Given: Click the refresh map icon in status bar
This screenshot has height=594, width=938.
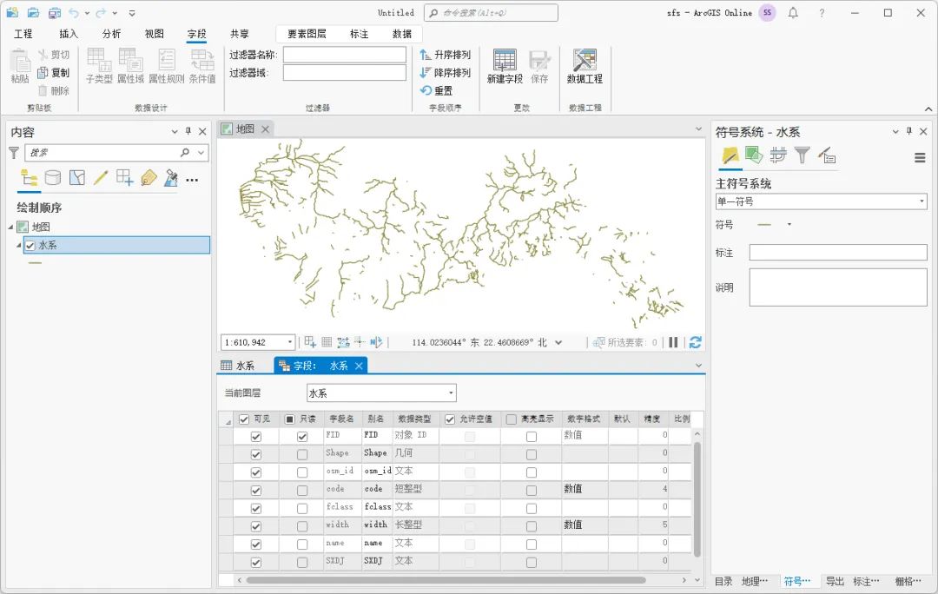Looking at the screenshot, I should [x=695, y=342].
